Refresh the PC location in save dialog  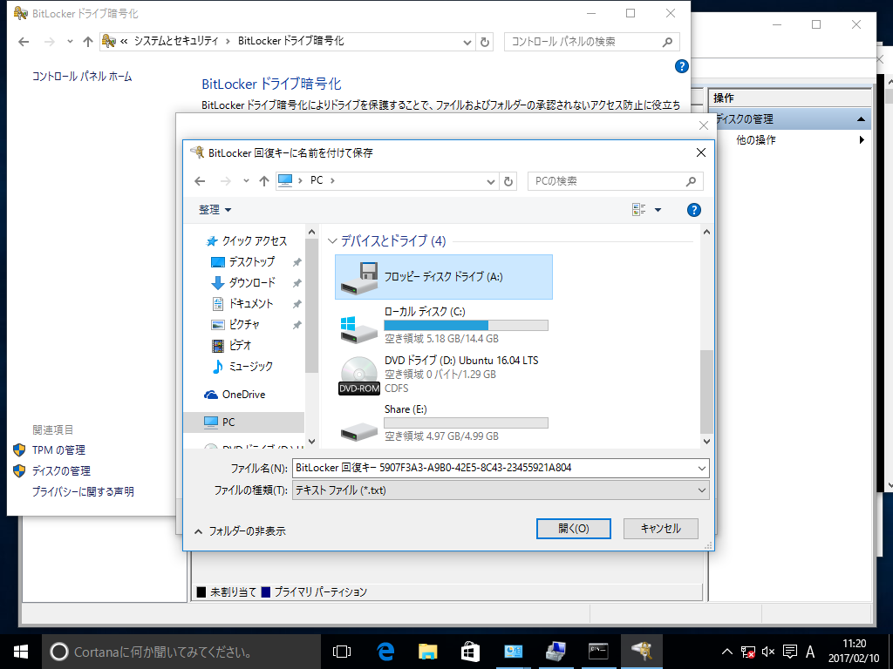point(508,181)
